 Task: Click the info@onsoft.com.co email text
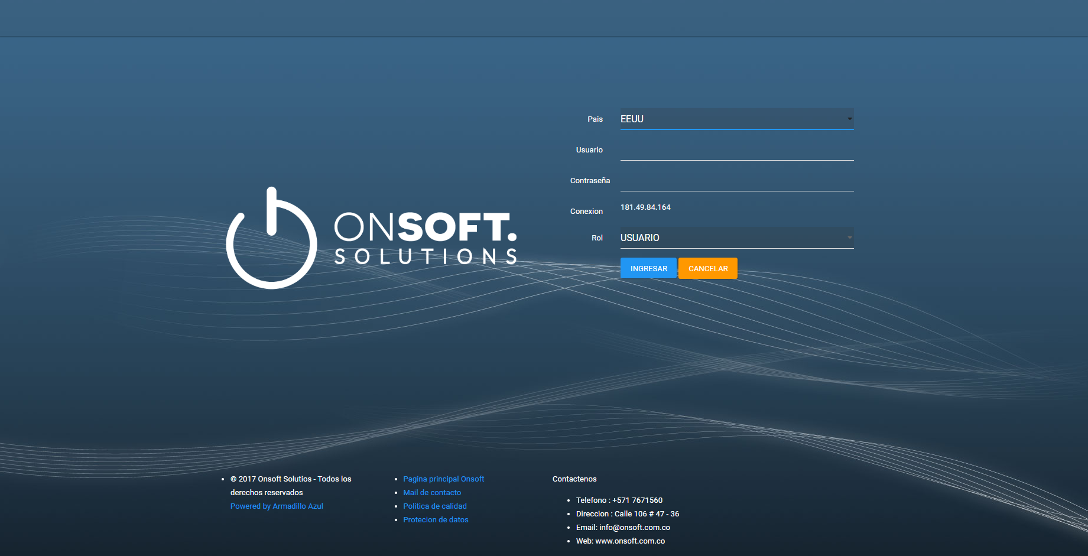(635, 528)
